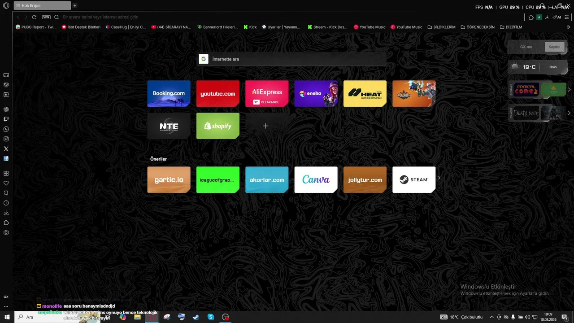Screen dimensions: 574x323
Task: Open the ÖĞRENECEKSİN bookmarks folder
Action: pos(478,27)
